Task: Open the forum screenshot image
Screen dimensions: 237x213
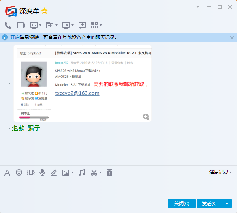Action: pos(83,83)
